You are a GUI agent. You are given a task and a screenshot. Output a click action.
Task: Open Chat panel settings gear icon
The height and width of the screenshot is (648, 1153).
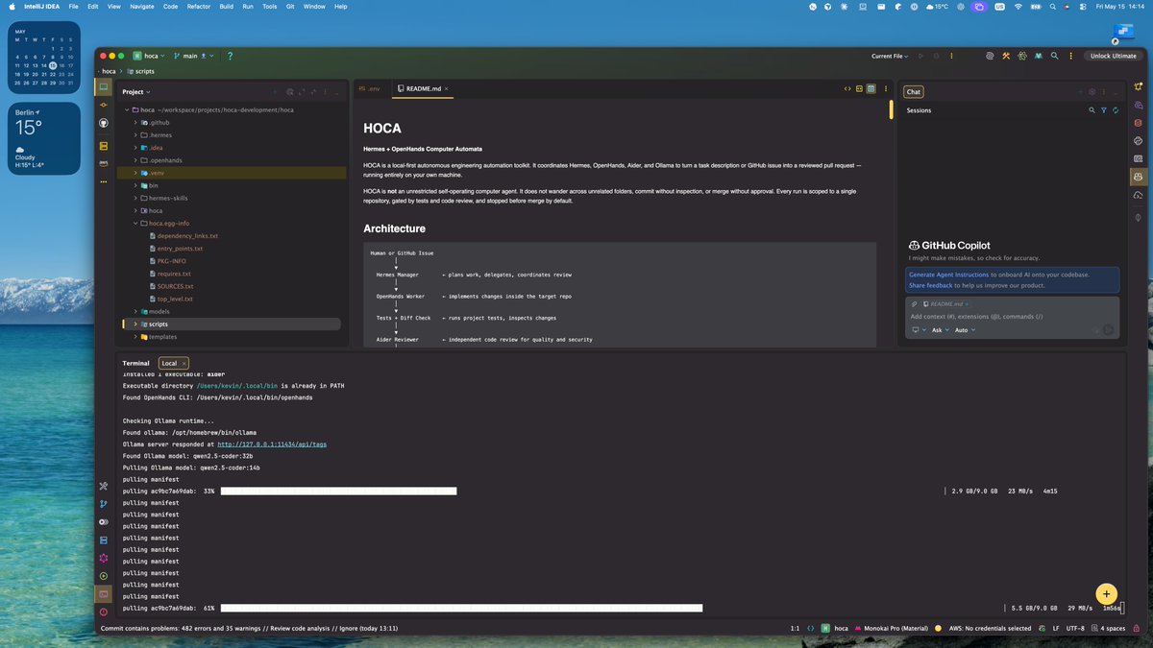coord(1092,92)
